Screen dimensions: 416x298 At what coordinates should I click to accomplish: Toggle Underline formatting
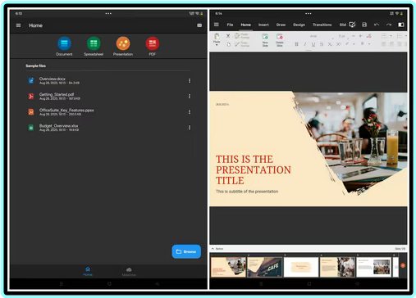(x=313, y=44)
